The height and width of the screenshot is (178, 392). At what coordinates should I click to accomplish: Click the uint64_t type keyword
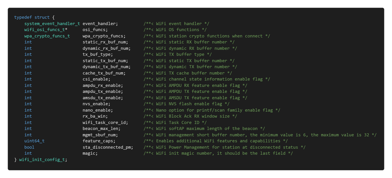pos(34,141)
